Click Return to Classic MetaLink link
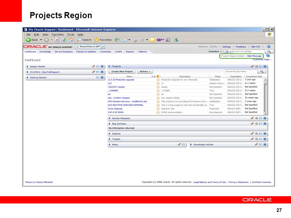The image size is (291, 218). coord(39,182)
